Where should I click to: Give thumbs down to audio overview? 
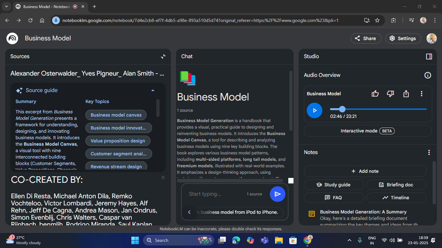(391, 94)
